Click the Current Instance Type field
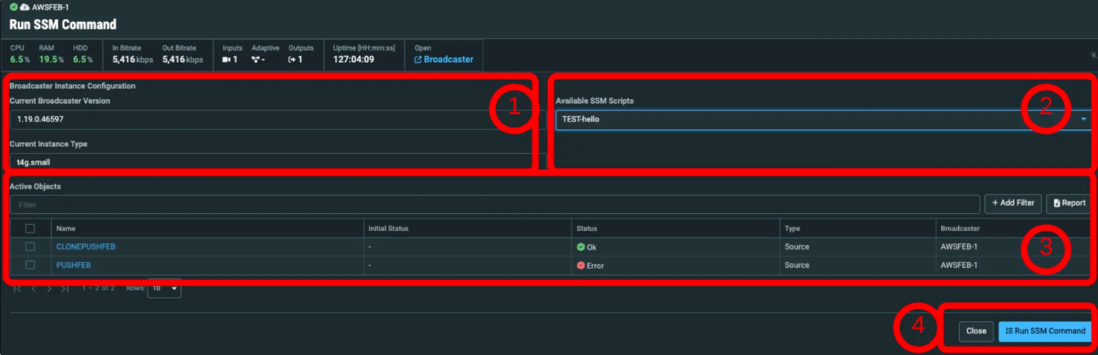Screen dimensions: 1098x355 pyautogui.click(x=278, y=161)
